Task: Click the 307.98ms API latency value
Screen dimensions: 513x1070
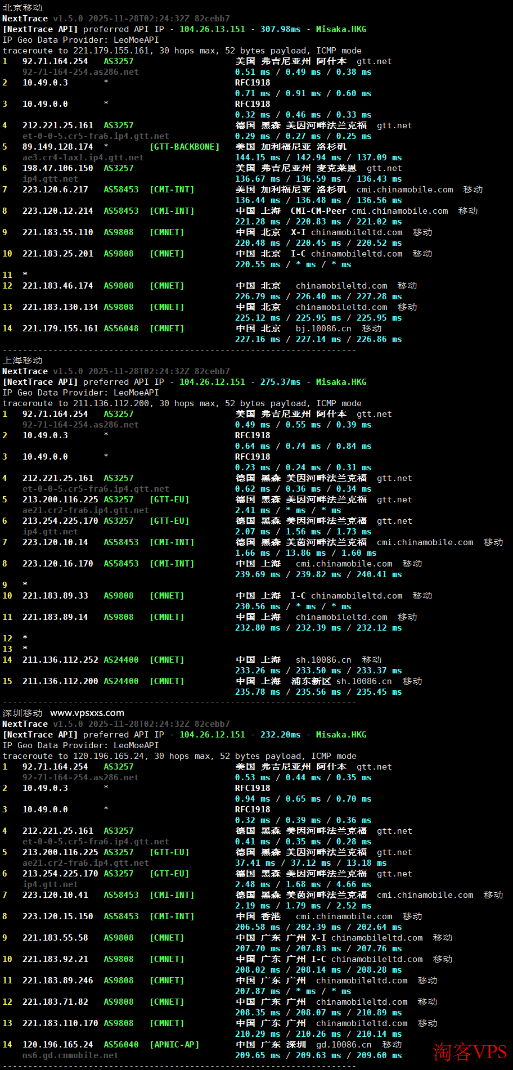Action: click(280, 29)
